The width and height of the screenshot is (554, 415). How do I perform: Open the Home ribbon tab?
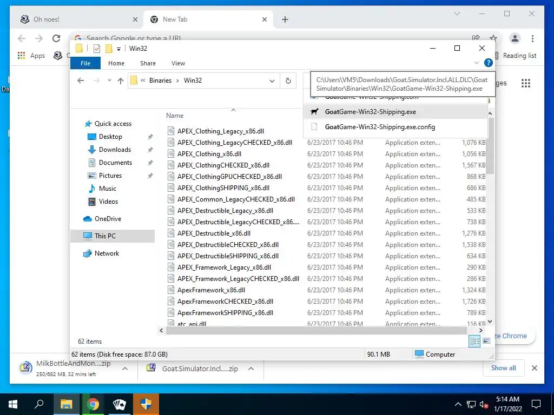click(116, 63)
